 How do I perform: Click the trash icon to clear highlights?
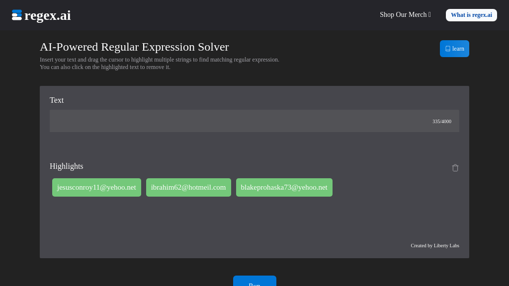[x=455, y=168]
